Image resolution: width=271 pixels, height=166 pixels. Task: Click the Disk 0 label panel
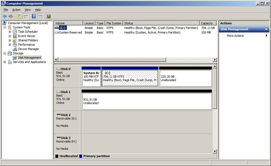(x=67, y=77)
